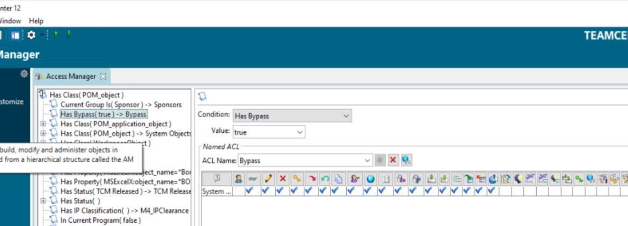Image resolution: width=628 pixels, height=226 pixels.
Task: Click the Customize link in left sidebar
Action: click(x=12, y=102)
